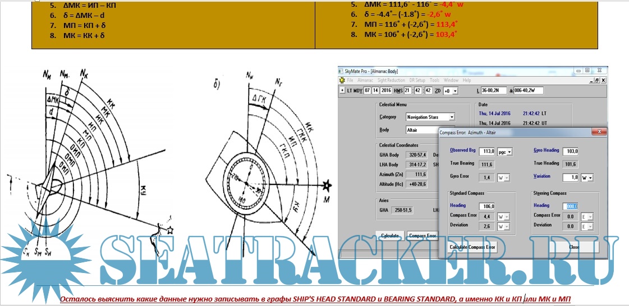Expand the Category Navigation Stars dropdown
This screenshot has width=629, height=306.
tap(452, 117)
